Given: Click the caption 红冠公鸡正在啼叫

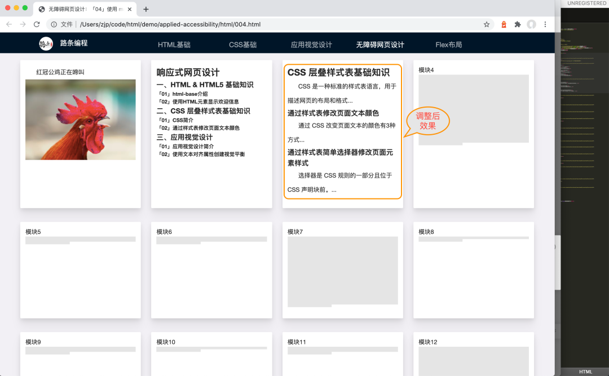Looking at the screenshot, I should click(x=60, y=72).
